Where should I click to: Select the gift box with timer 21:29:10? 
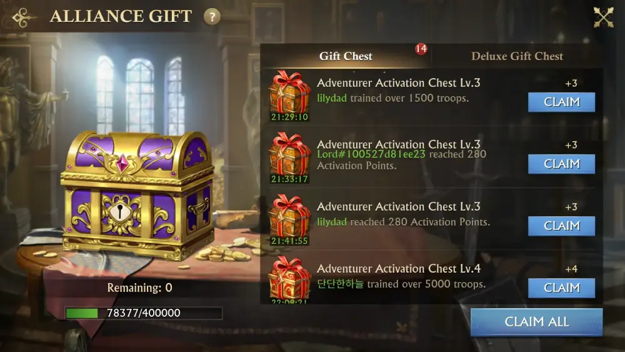(x=289, y=96)
